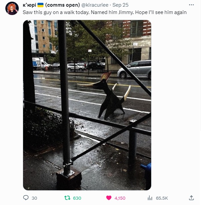The width and height of the screenshot is (201, 205).
Task: Open the three-dot more options menu
Action: [x=191, y=5]
